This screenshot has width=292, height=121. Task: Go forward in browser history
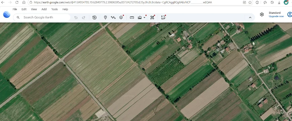pyautogui.click(x=10, y=2)
